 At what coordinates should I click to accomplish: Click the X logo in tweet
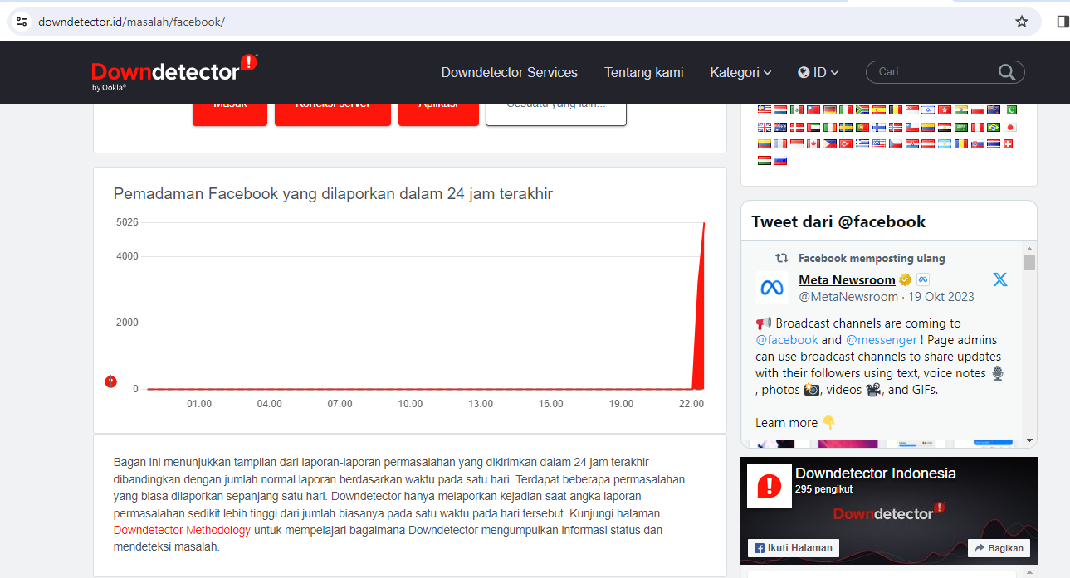click(x=1000, y=279)
